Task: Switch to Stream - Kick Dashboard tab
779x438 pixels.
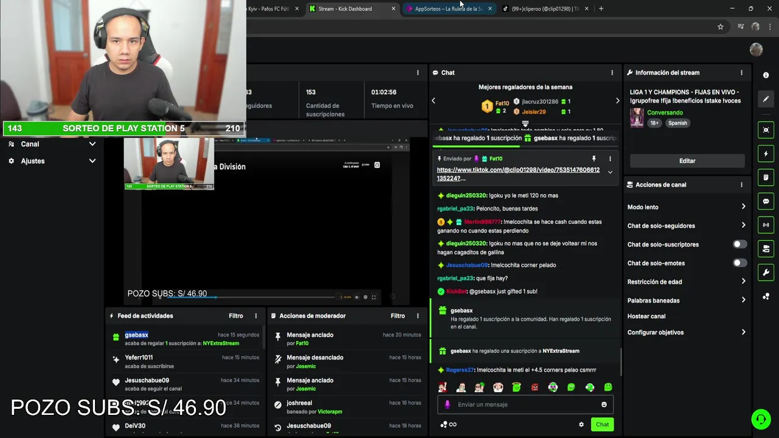Action: pyautogui.click(x=352, y=9)
